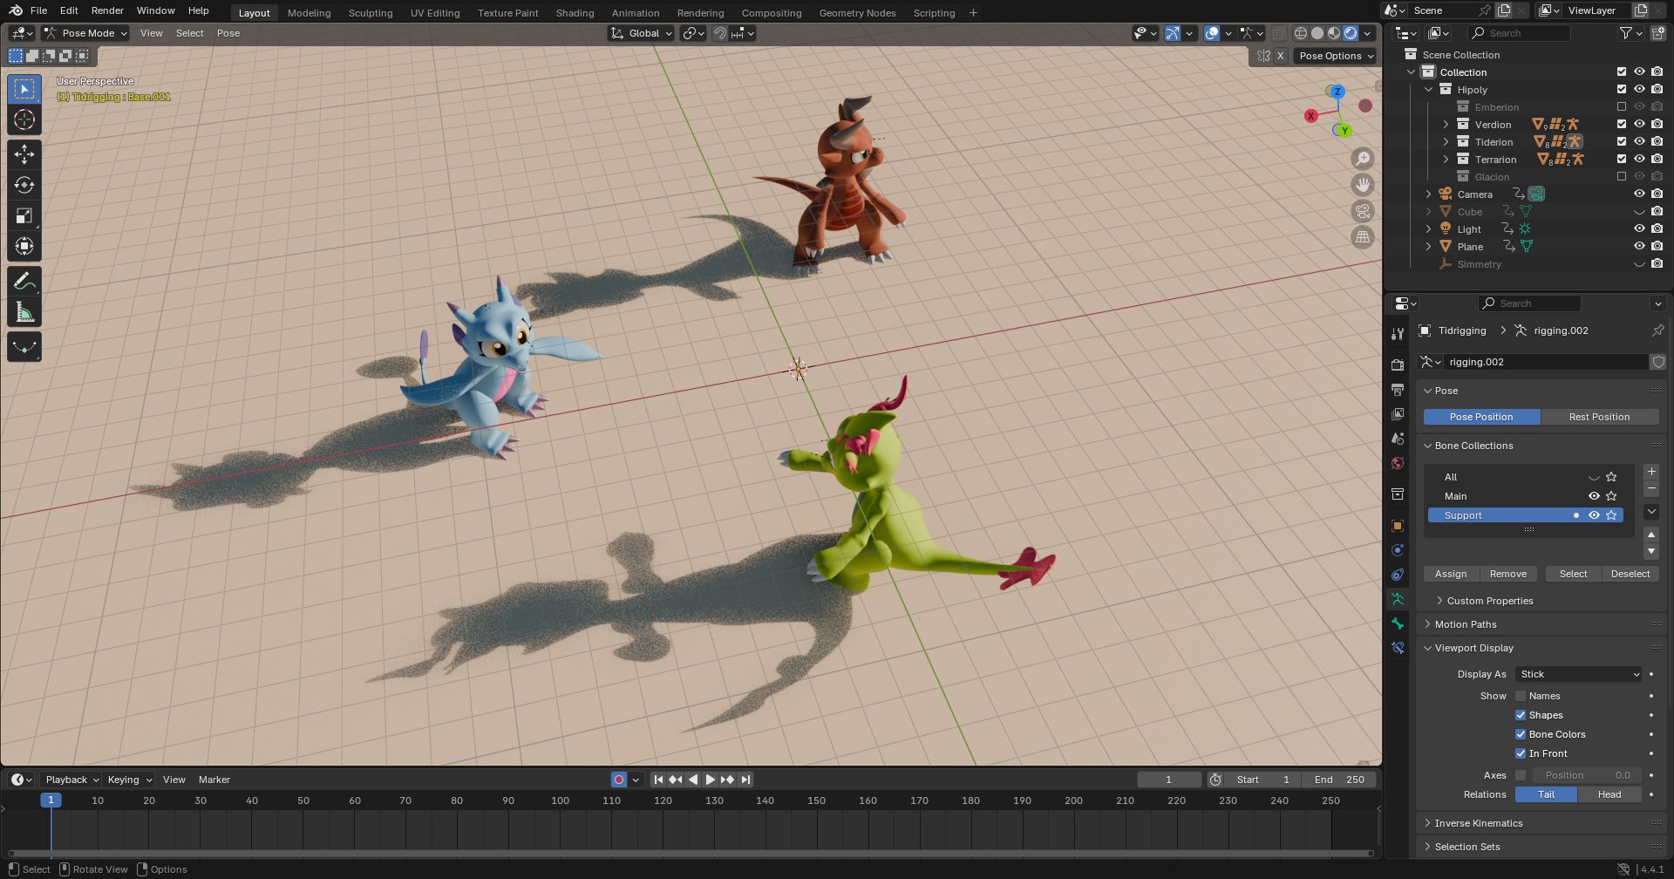Hide the Light object in viewport

tap(1639, 229)
